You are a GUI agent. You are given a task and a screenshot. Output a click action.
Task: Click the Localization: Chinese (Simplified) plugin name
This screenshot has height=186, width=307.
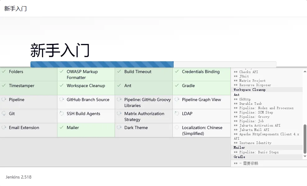[x=202, y=131]
